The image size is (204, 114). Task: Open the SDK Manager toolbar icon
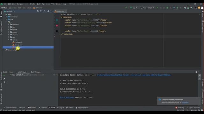click(191, 8)
